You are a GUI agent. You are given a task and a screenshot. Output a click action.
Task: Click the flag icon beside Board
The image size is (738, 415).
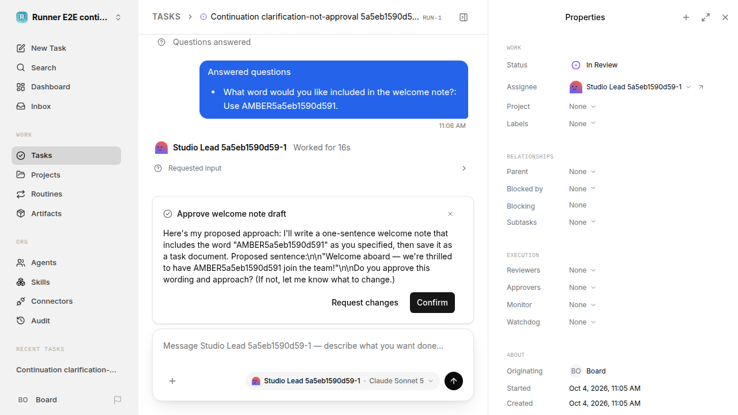pos(118,400)
